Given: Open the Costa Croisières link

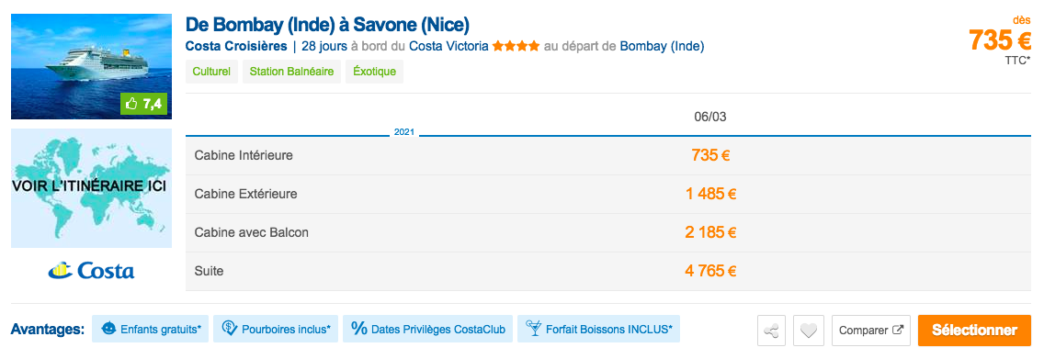Looking at the screenshot, I should pyautogui.click(x=236, y=47).
